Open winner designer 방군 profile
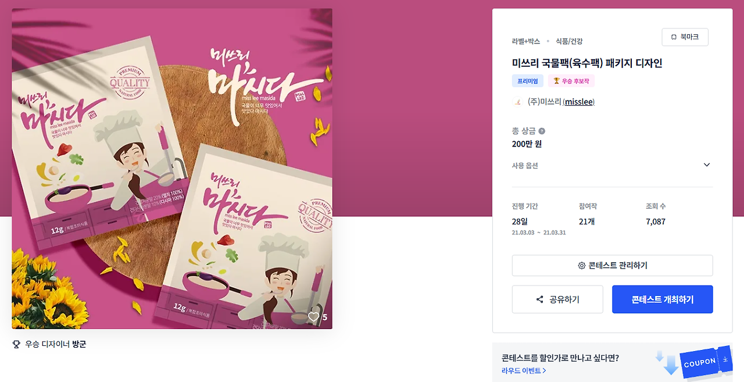 click(79, 344)
